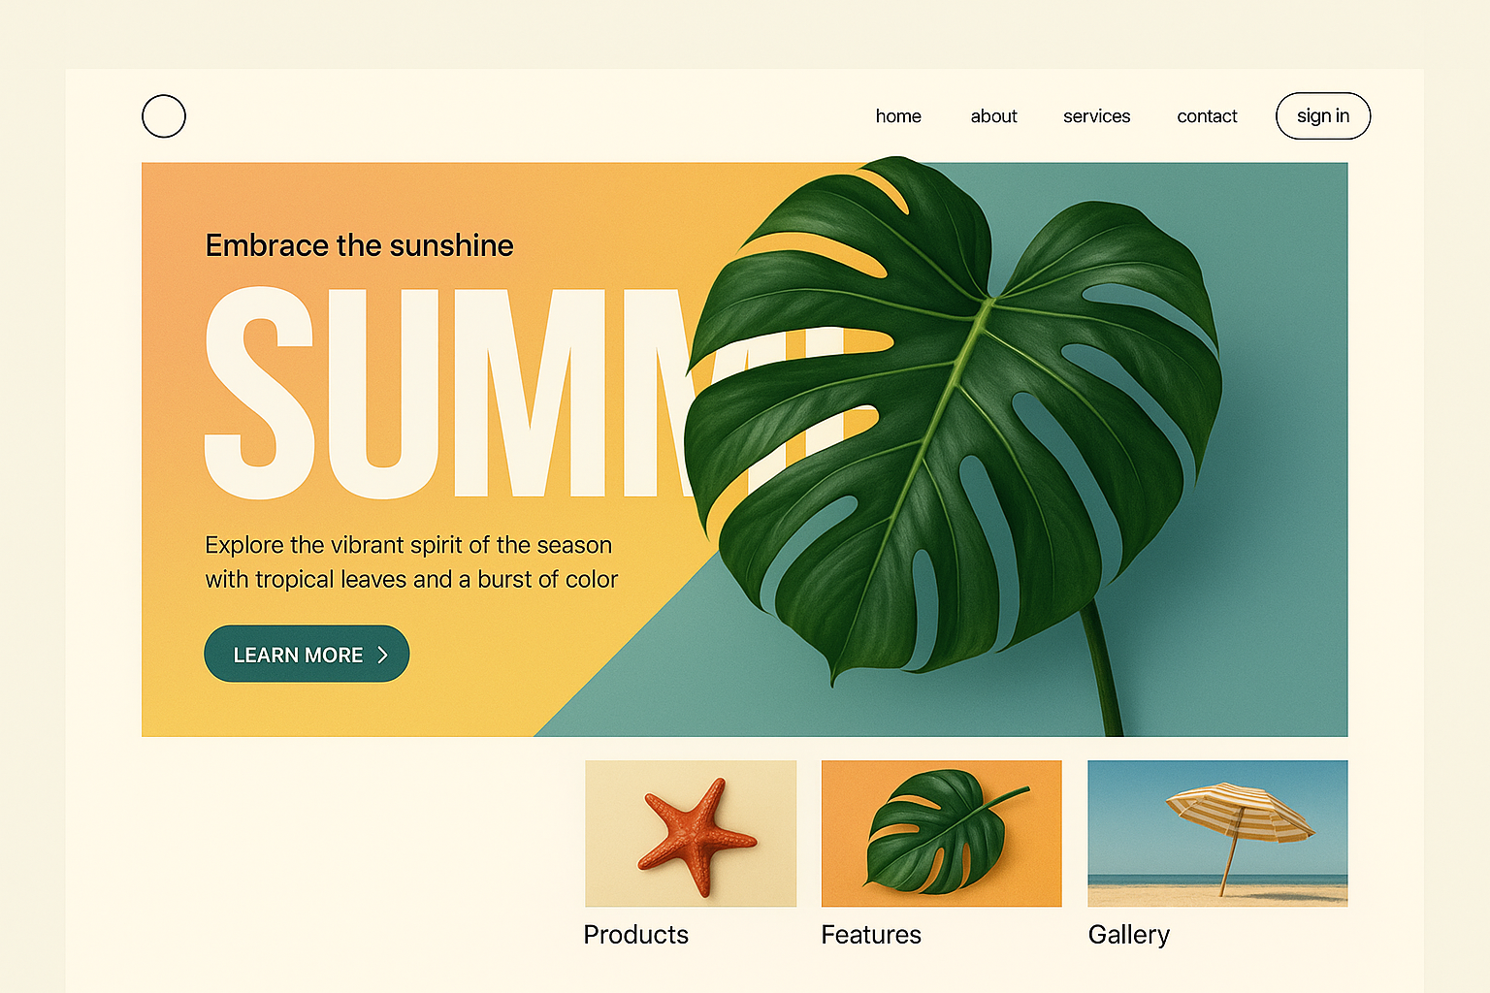Click the striped beach umbrella image

1239,834
